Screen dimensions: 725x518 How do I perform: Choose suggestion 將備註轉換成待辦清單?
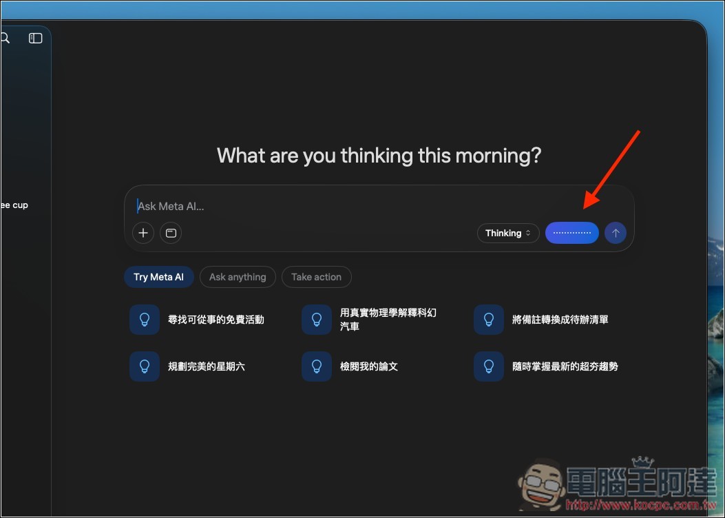click(x=541, y=320)
